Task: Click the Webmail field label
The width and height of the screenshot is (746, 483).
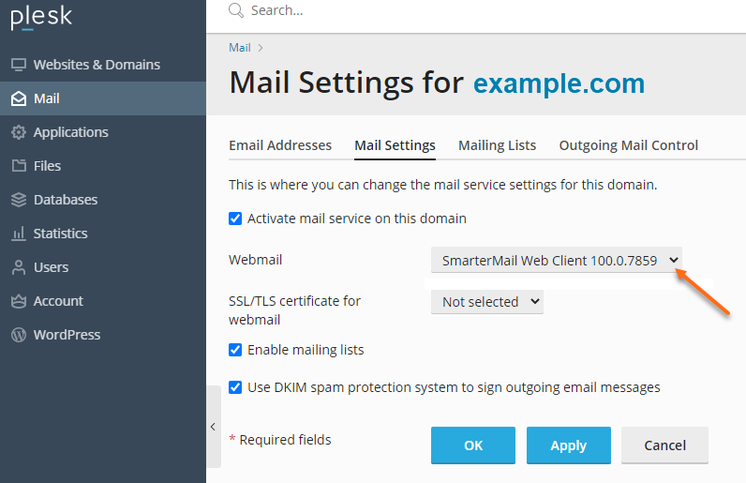Action: (256, 260)
